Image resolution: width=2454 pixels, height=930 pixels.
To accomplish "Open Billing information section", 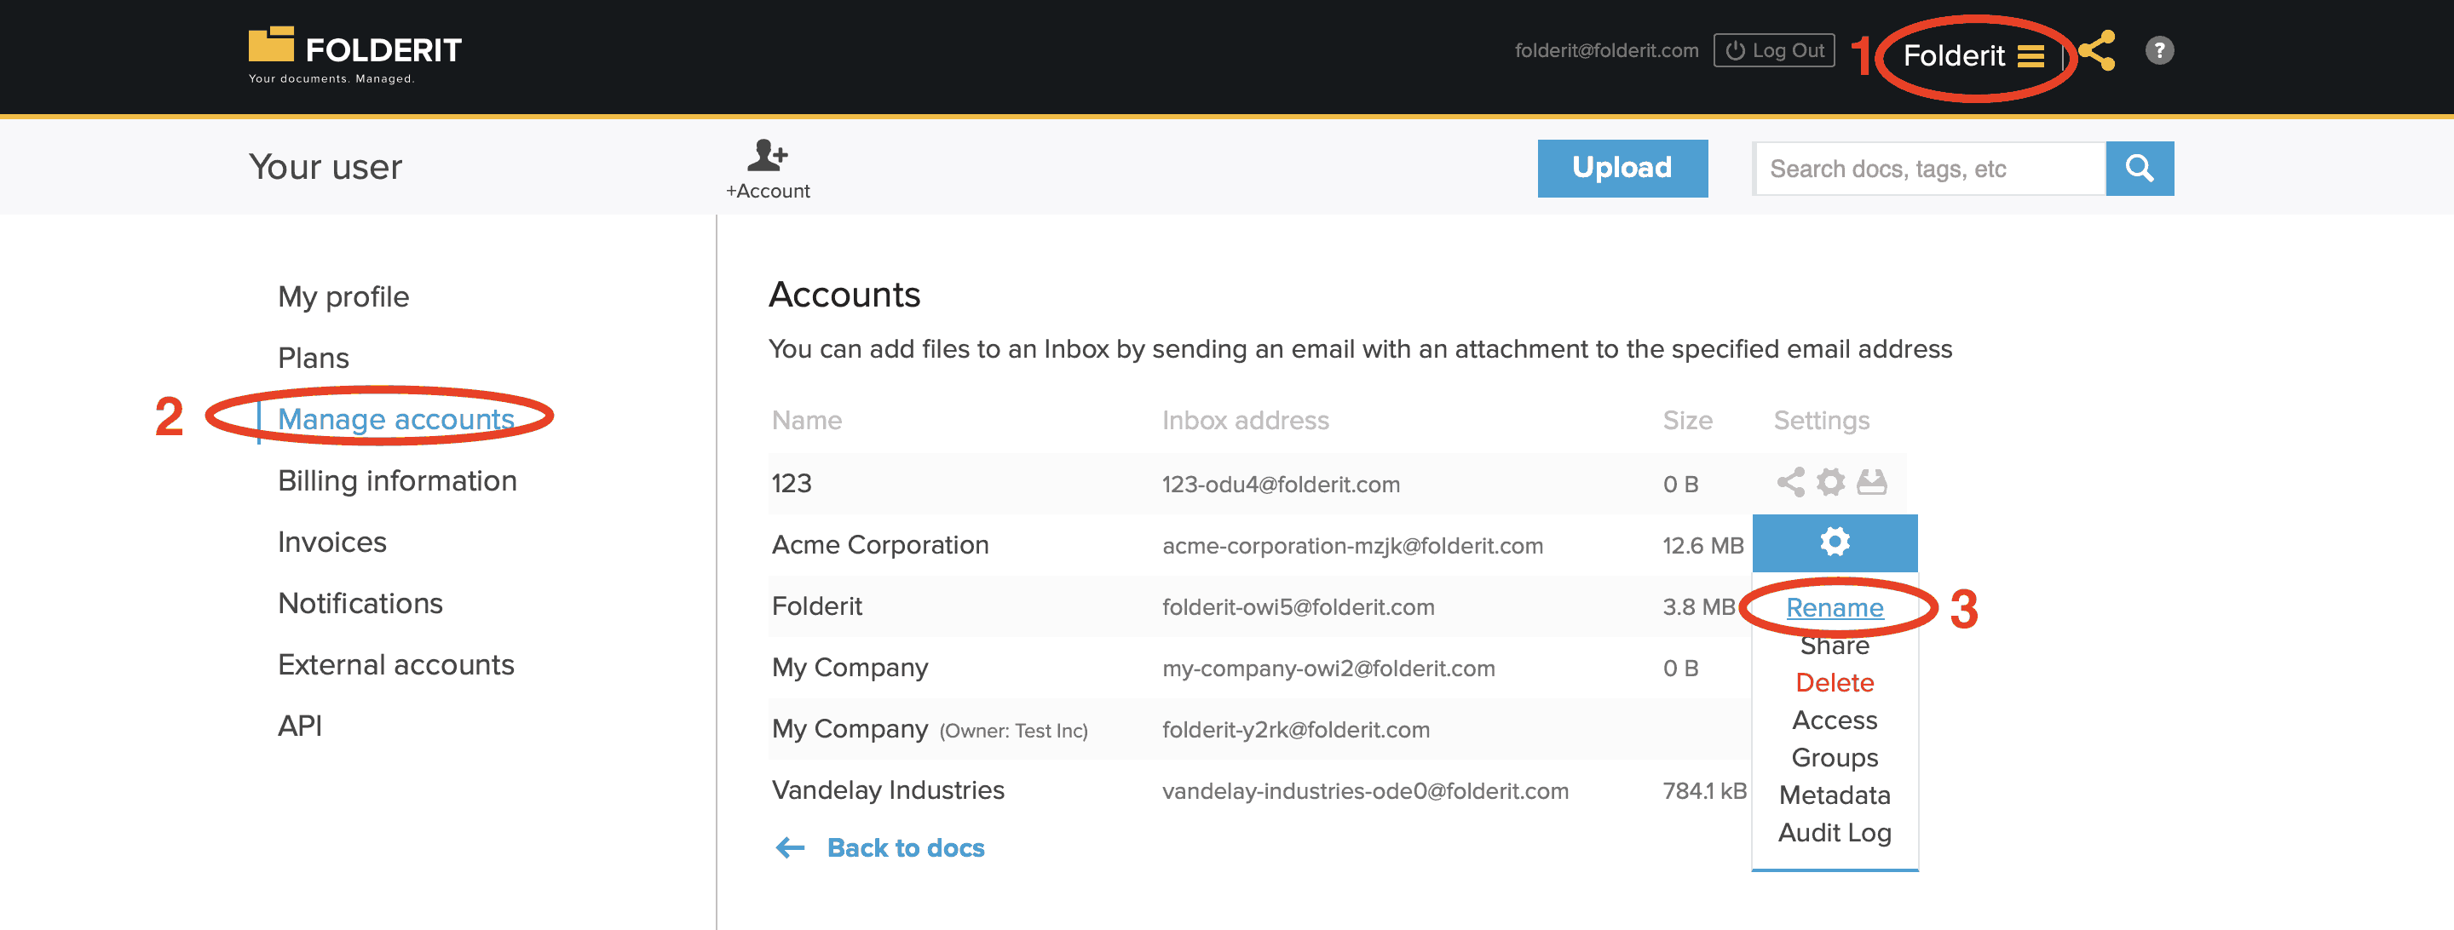I will pyautogui.click(x=397, y=480).
